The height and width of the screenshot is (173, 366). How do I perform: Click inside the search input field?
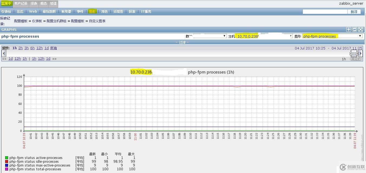(x=325, y=11)
